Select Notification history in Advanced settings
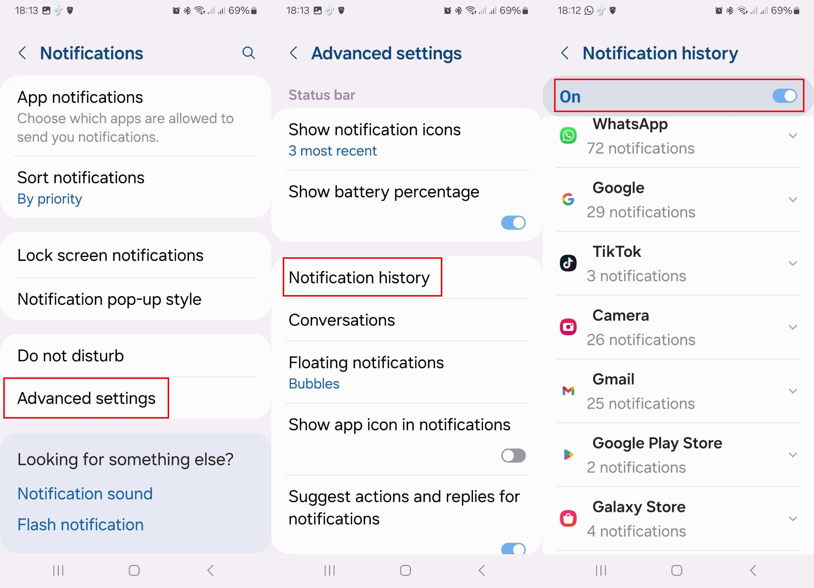The image size is (814, 588). point(359,277)
